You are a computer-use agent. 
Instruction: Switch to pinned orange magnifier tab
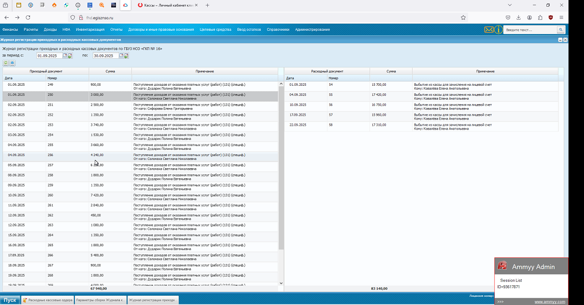tap(101, 5)
